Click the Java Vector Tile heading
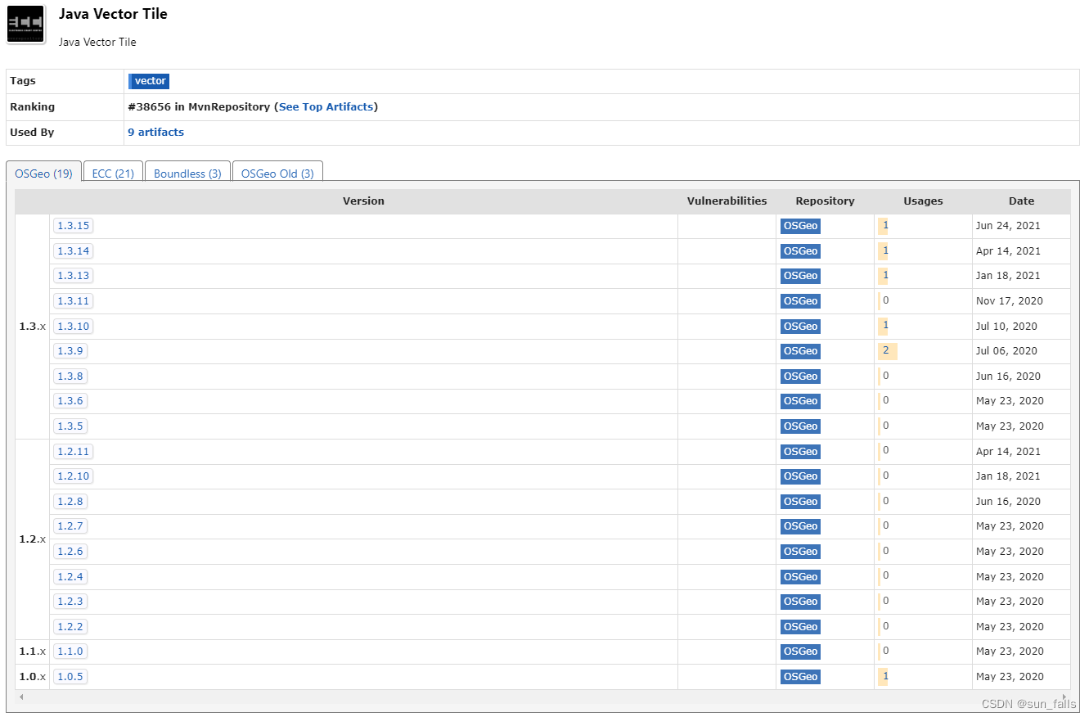Screen dimensions: 1089x717 click(113, 14)
